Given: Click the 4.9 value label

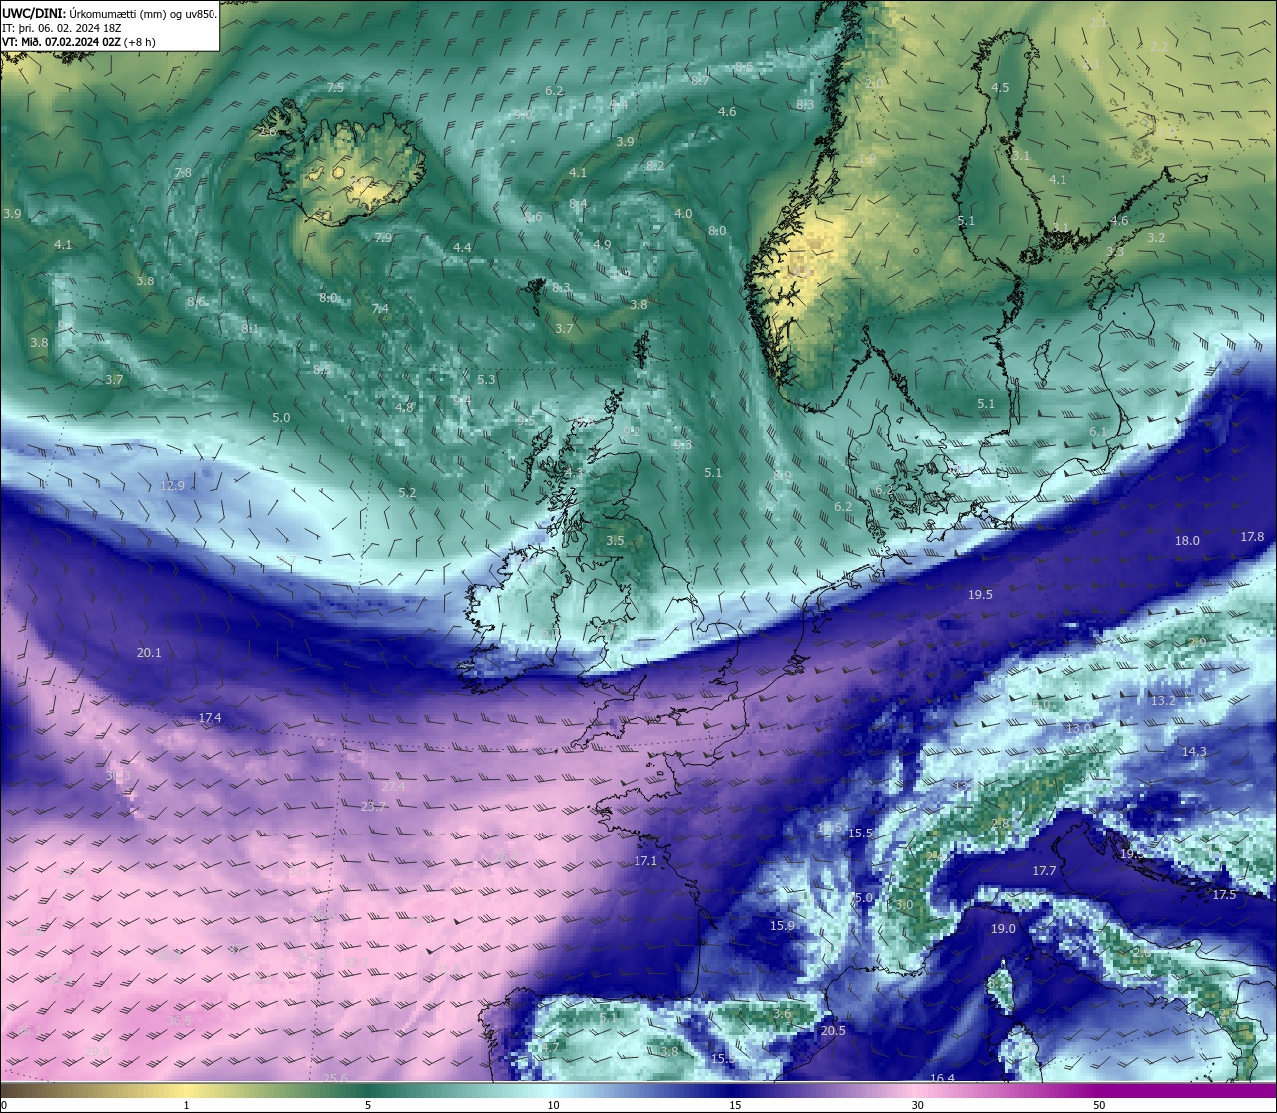Looking at the screenshot, I should click(x=602, y=244).
